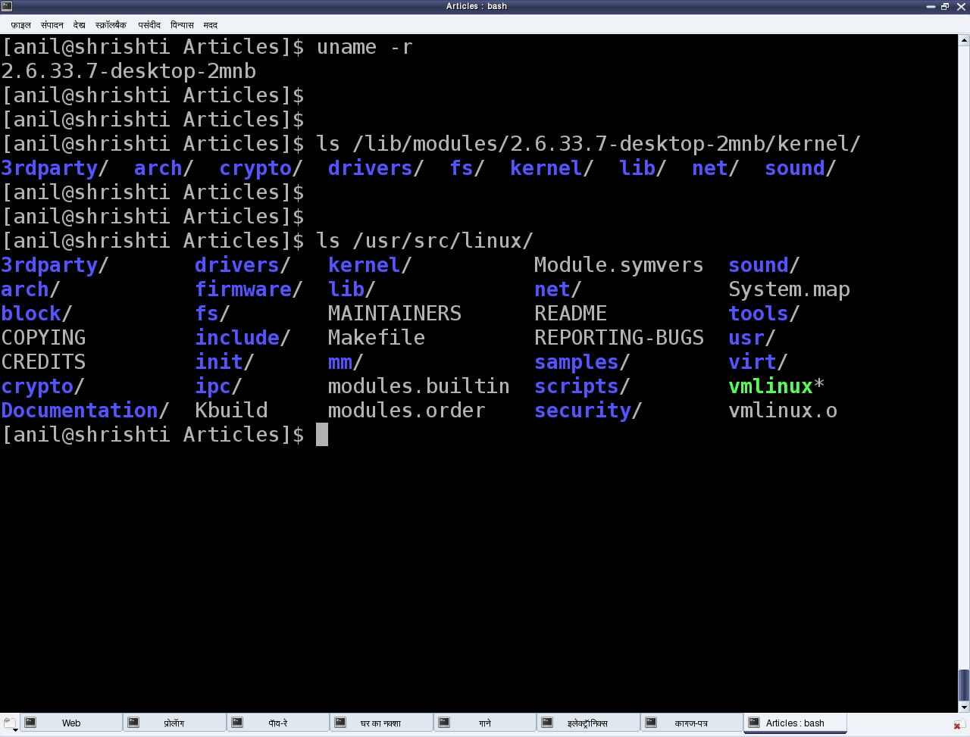The width and height of the screenshot is (970, 737).
Task: Open the फ़ाइल menu
Action: point(20,25)
